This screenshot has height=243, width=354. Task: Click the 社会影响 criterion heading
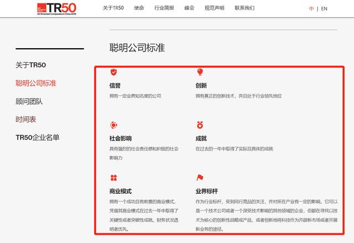[x=121, y=138]
